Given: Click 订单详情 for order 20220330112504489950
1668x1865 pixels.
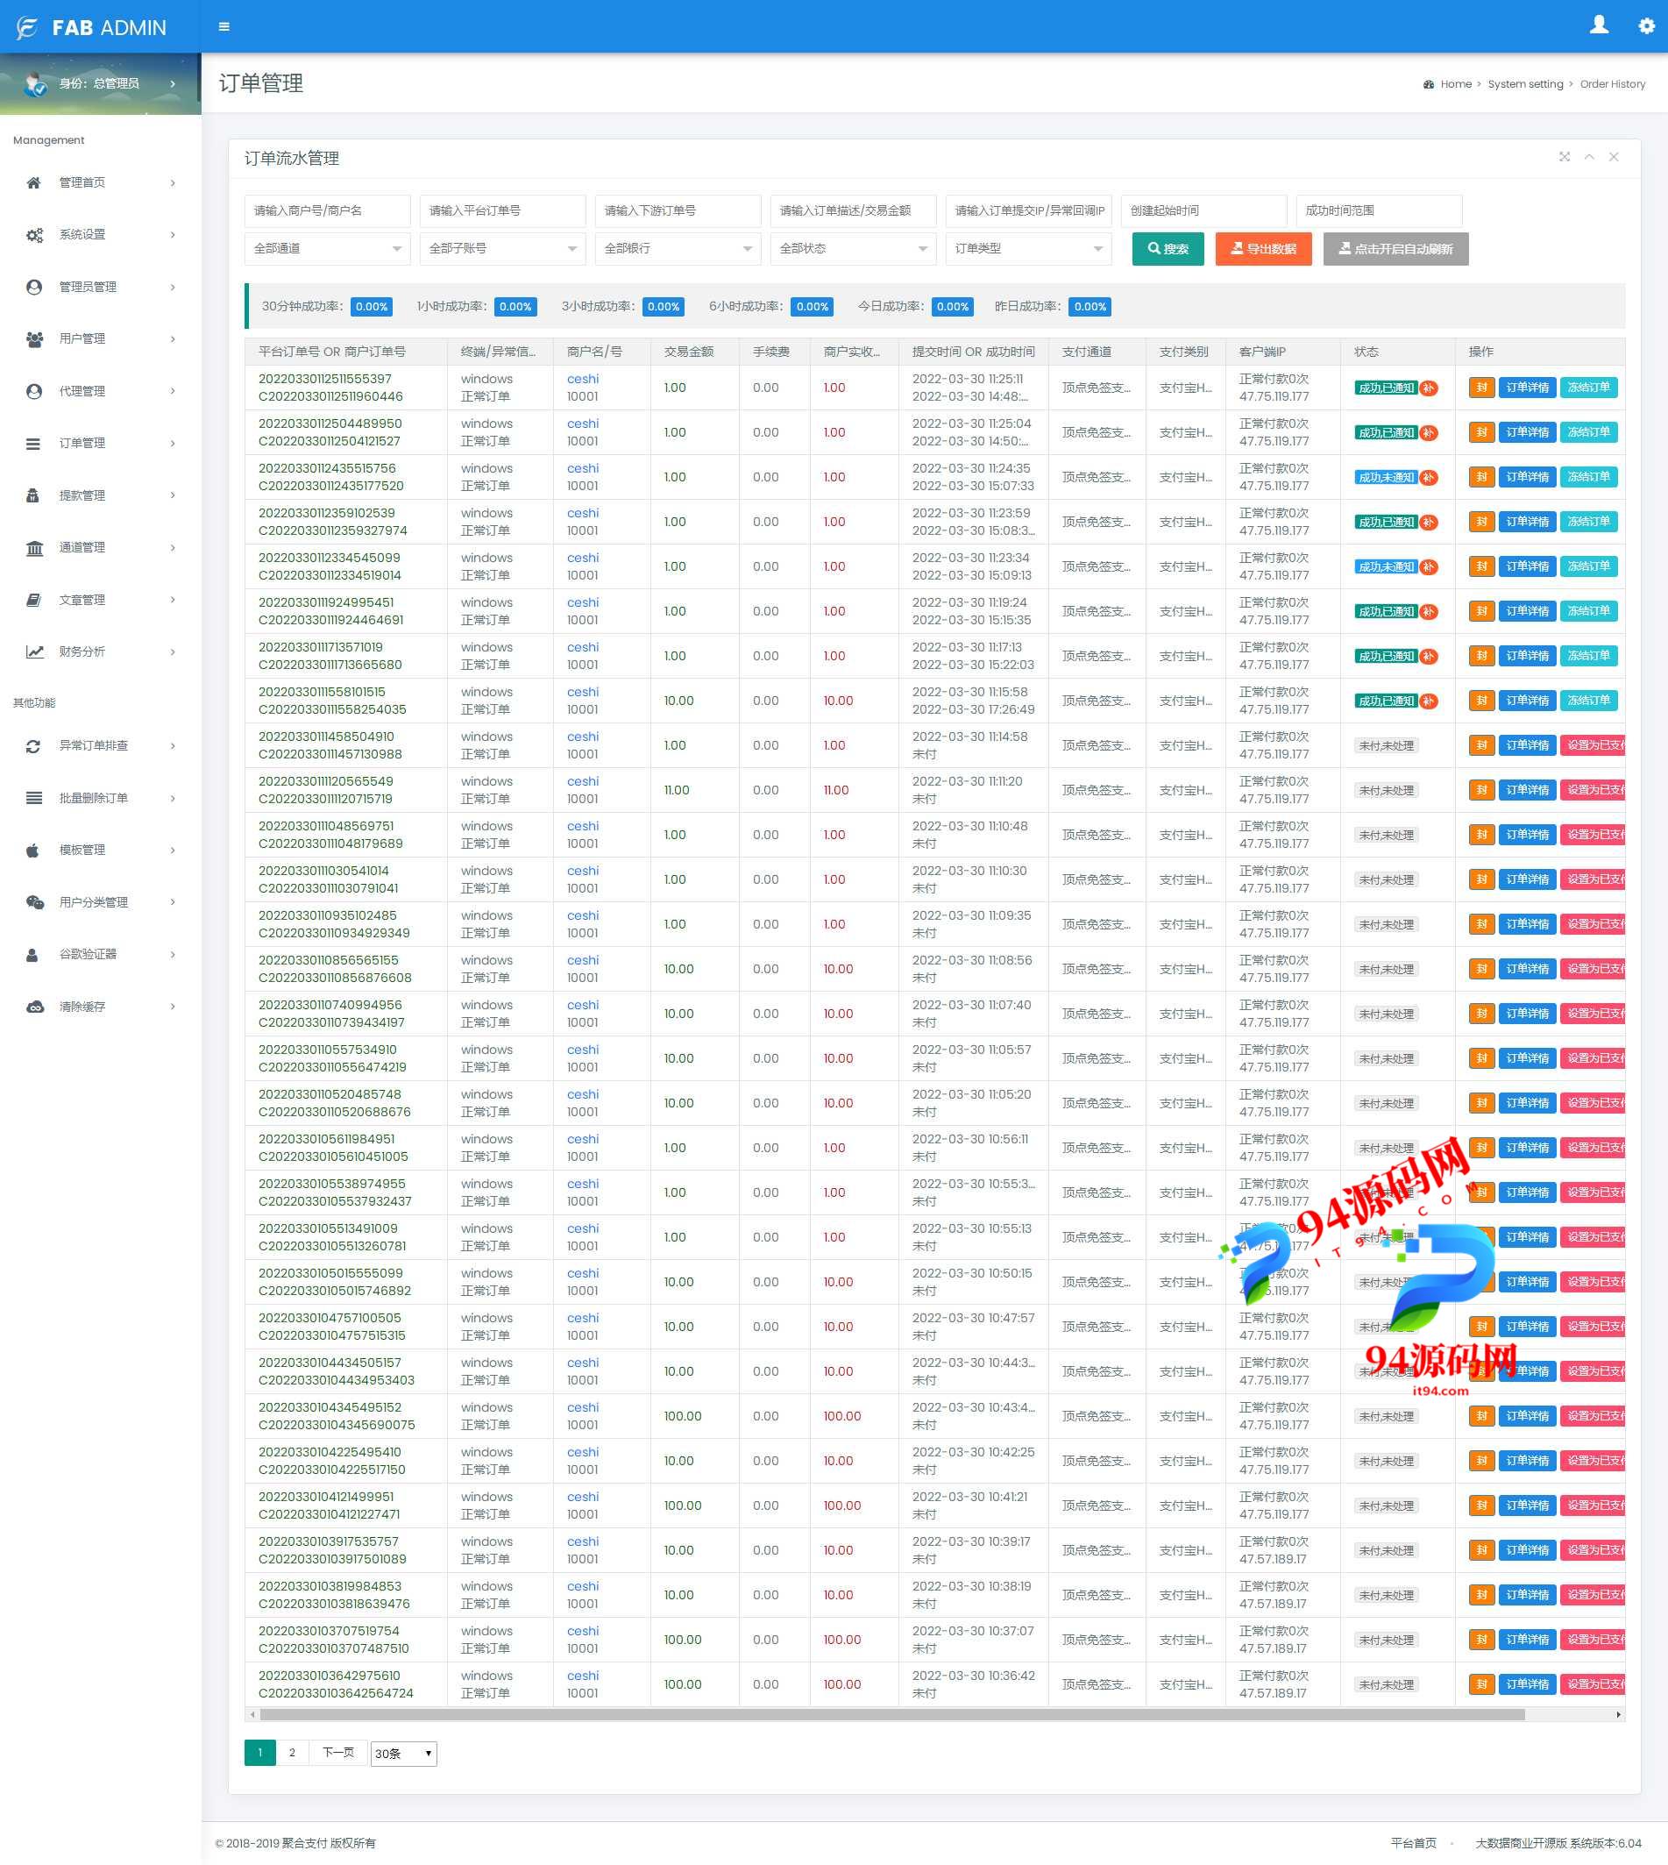Looking at the screenshot, I should (1527, 432).
